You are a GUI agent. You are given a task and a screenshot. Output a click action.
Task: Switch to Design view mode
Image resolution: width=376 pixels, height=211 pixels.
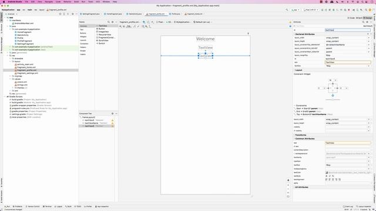tap(368, 18)
